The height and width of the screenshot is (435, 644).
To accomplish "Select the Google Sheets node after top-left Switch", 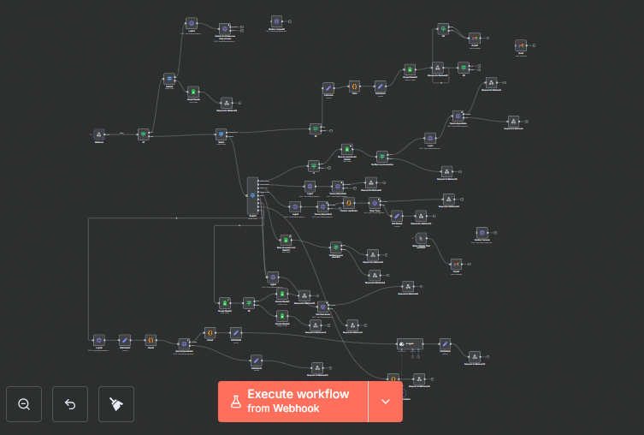I will coord(193,92).
